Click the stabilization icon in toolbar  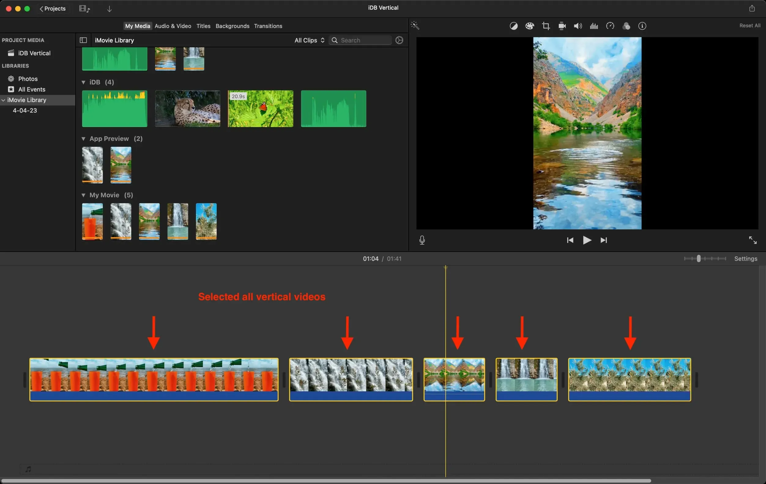coord(562,26)
